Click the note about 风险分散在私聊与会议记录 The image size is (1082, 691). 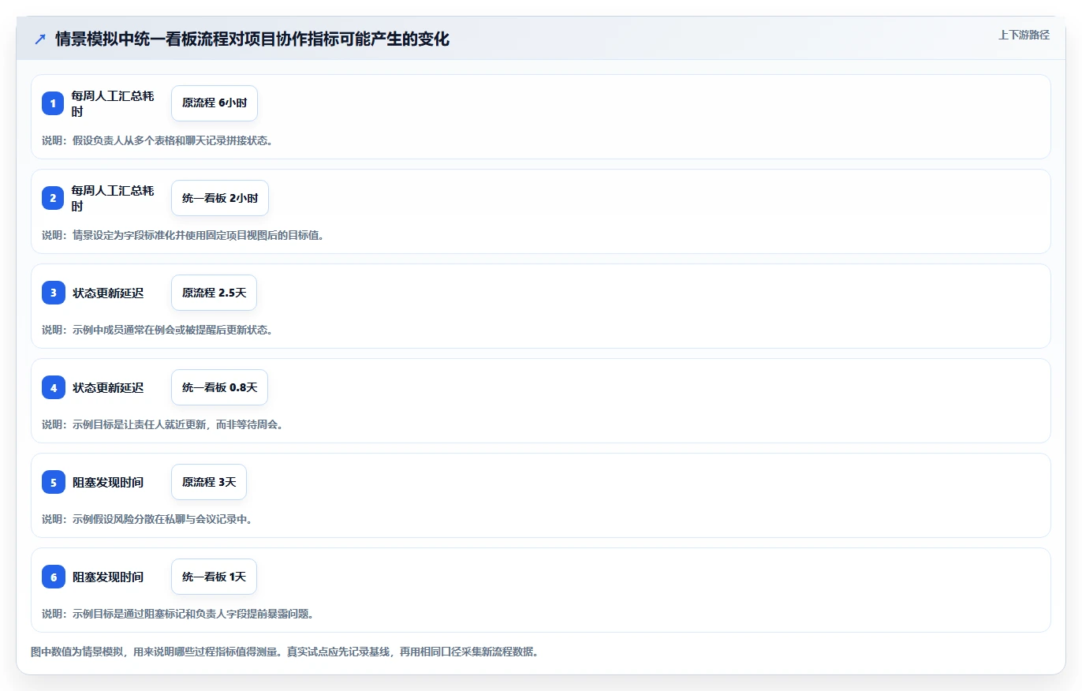tap(147, 519)
